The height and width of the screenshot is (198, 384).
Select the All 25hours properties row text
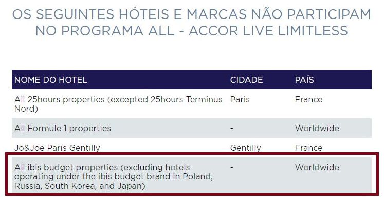click(118, 104)
